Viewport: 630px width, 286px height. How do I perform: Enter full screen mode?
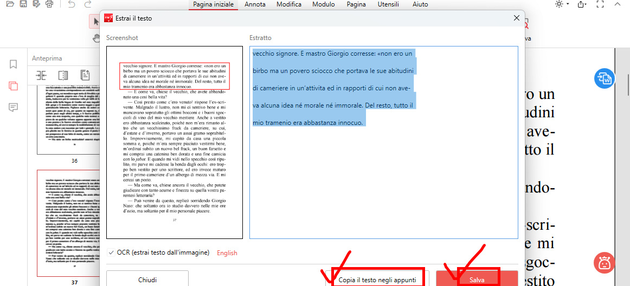(x=600, y=4)
